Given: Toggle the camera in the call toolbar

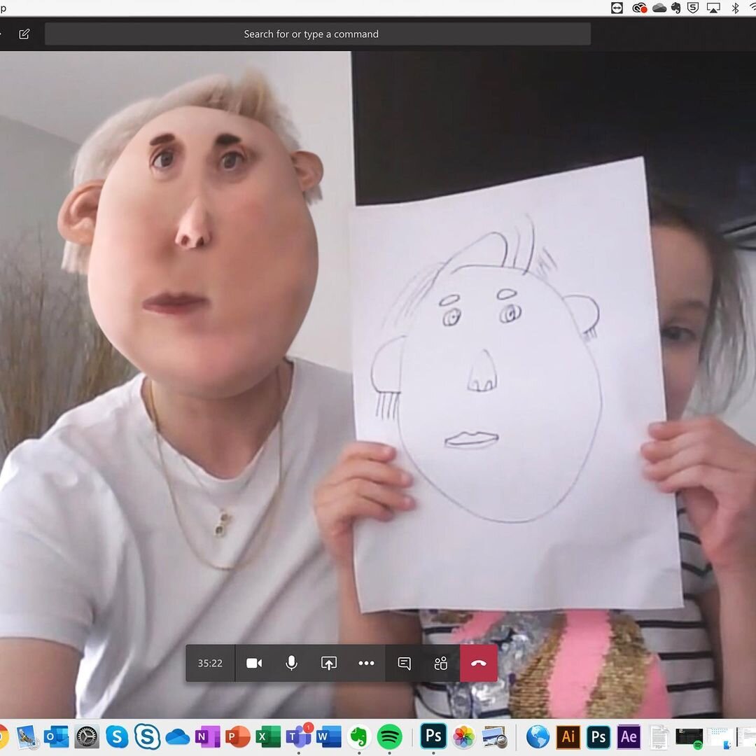Looking at the screenshot, I should [x=254, y=663].
